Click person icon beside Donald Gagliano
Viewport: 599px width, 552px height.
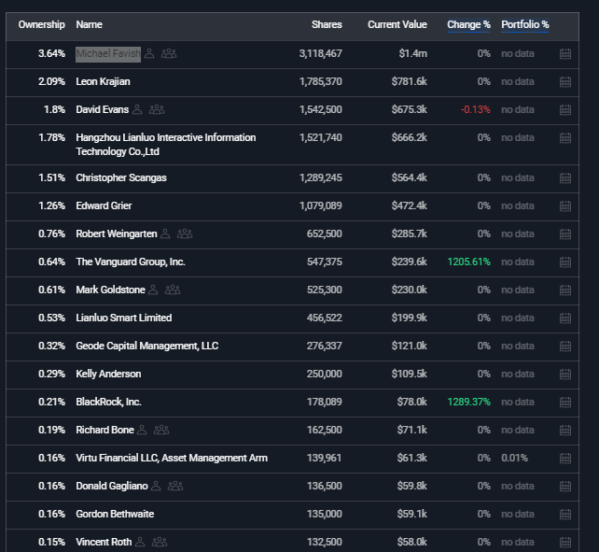[x=156, y=486]
